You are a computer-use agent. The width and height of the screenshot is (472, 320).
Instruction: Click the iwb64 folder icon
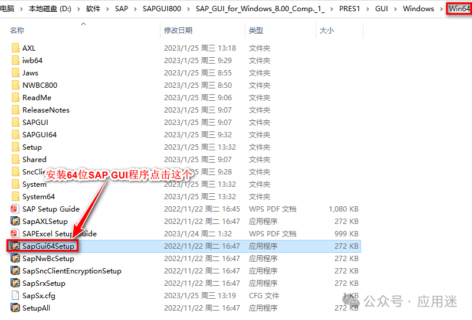[15, 61]
